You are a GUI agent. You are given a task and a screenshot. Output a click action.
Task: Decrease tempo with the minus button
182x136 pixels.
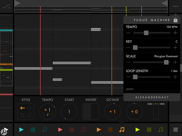pyautogui.click(x=128, y=33)
